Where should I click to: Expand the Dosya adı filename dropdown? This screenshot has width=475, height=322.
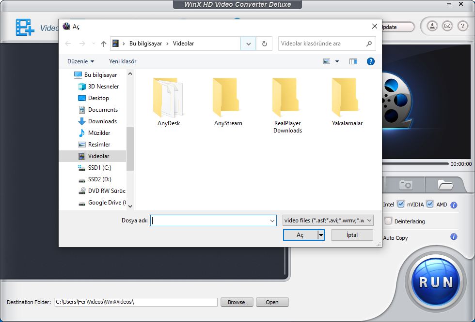(x=272, y=221)
